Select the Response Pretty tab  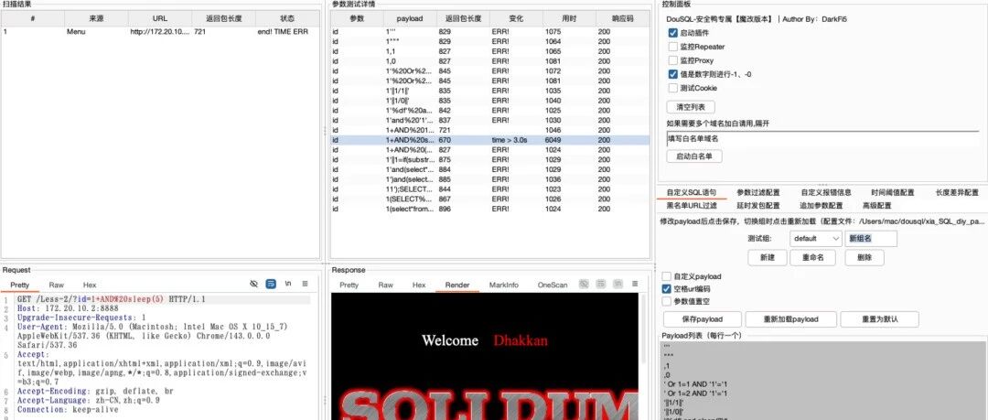[349, 285]
